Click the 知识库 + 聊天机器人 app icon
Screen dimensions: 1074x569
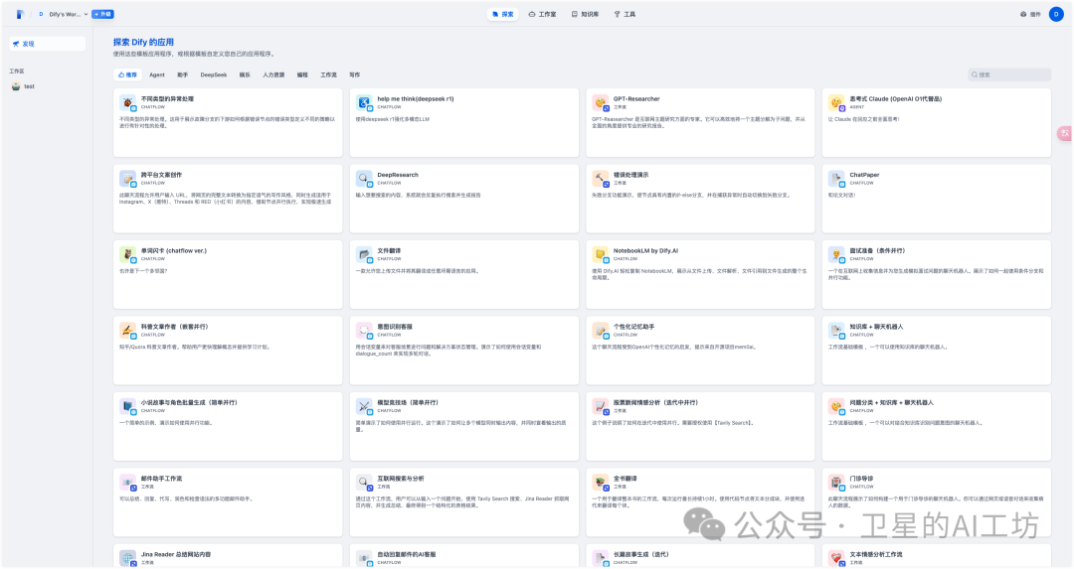(x=837, y=331)
